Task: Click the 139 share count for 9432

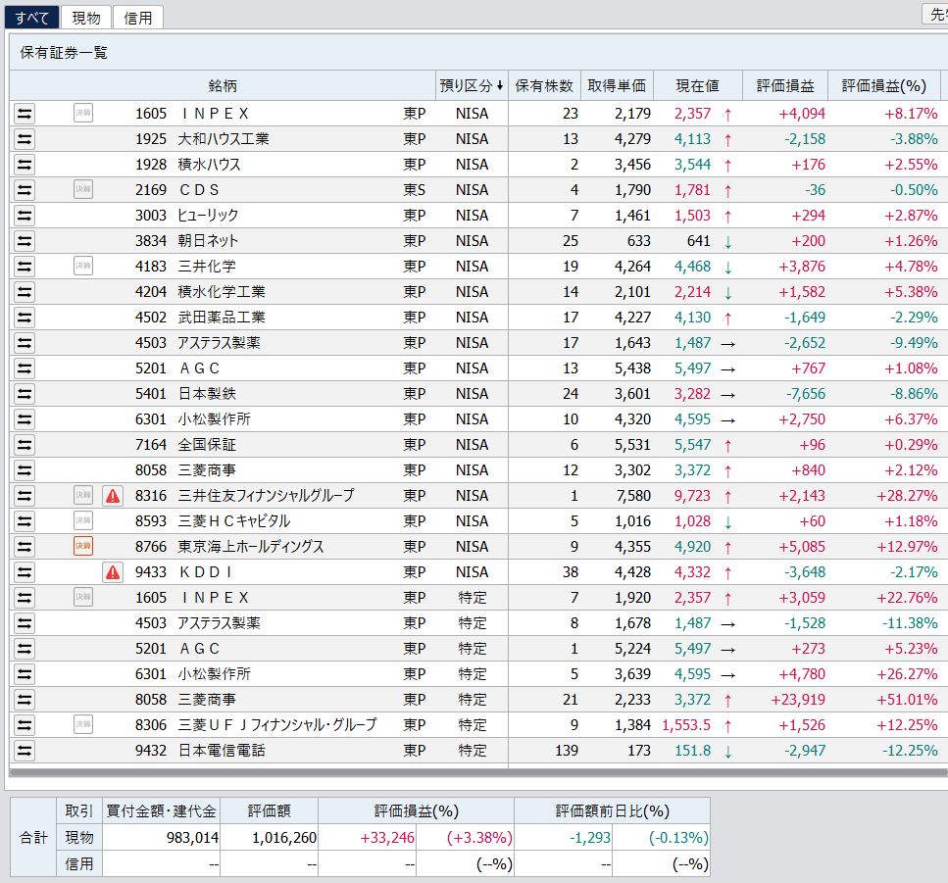Action: coord(567,751)
